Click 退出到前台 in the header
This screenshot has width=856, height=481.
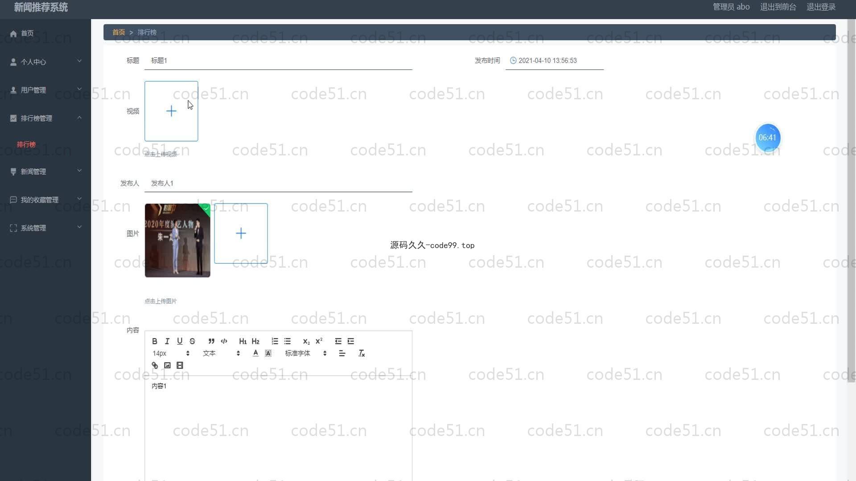point(778,7)
